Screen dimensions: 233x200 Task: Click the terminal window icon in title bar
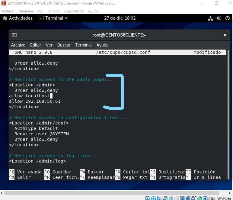[x=14, y=35]
